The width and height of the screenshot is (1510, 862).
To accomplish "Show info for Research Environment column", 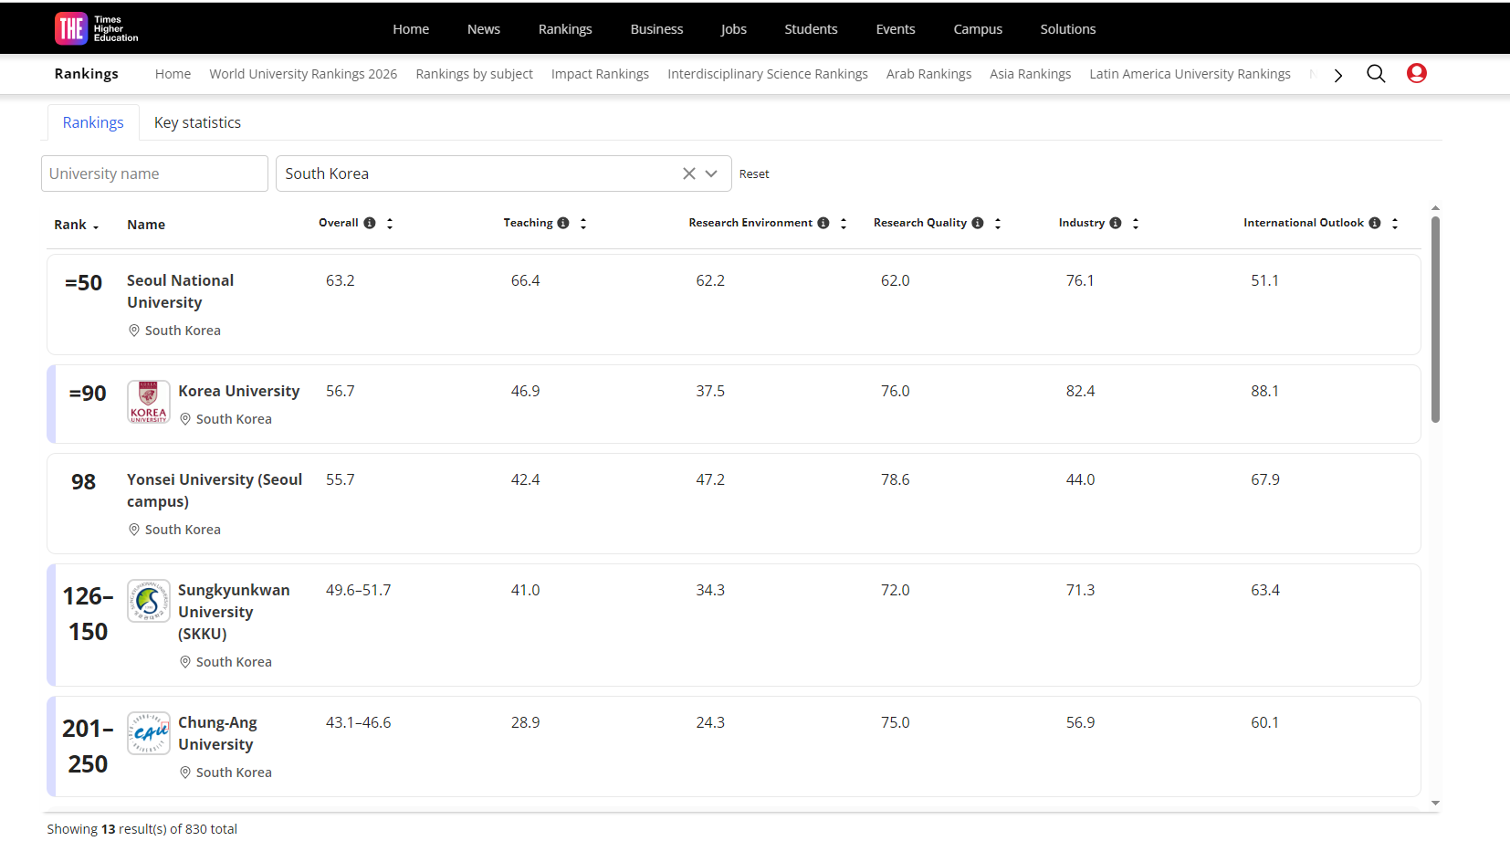I will 823,223.
